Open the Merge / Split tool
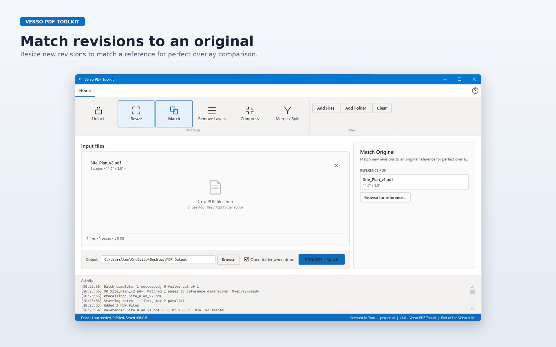Screen dimensions: 556x347 [288, 114]
